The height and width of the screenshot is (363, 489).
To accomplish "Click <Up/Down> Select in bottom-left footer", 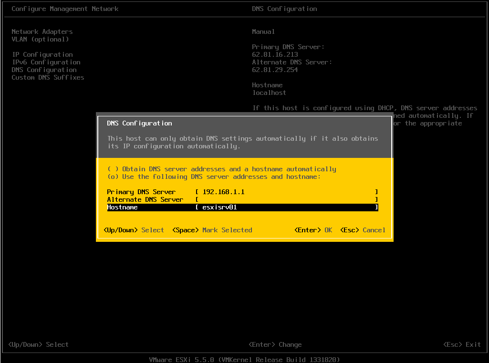I will tap(38, 344).
